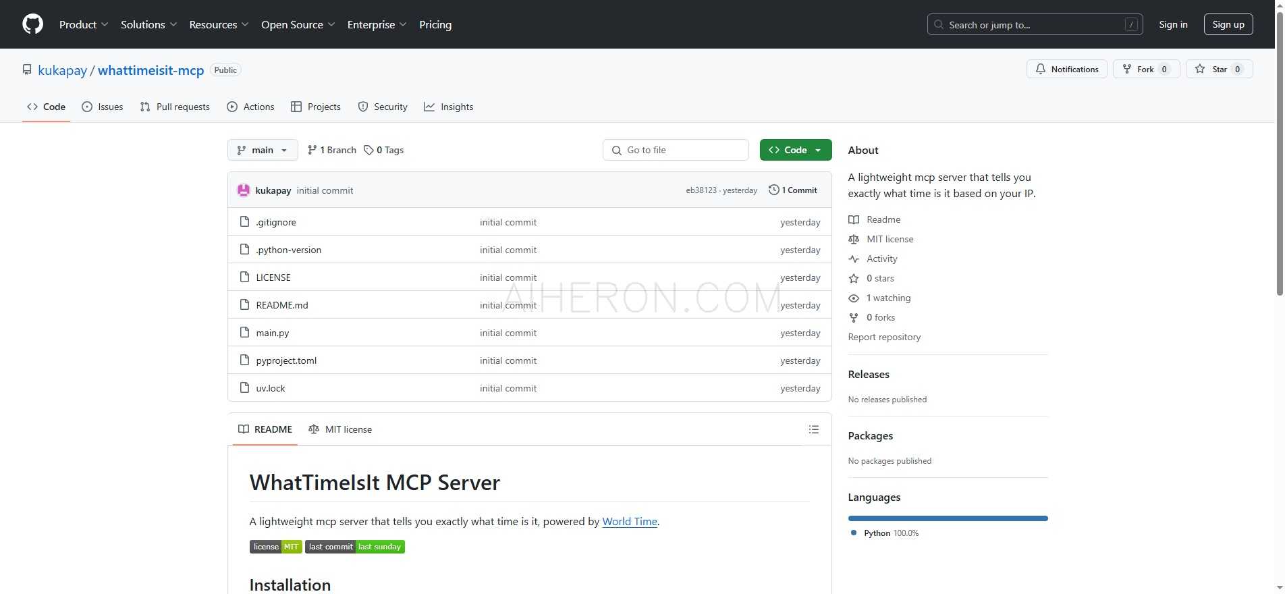Viewport: 1285px width, 594px height.
Task: Expand the Resources menu
Action: 219,24
